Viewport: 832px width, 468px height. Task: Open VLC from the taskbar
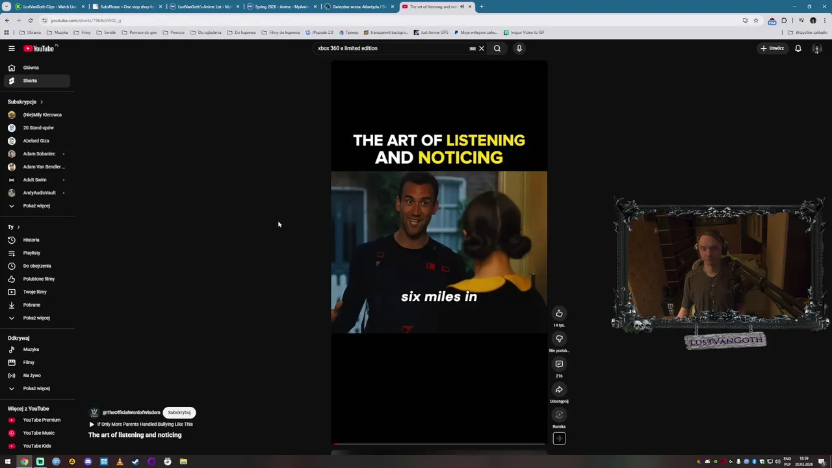point(120,461)
